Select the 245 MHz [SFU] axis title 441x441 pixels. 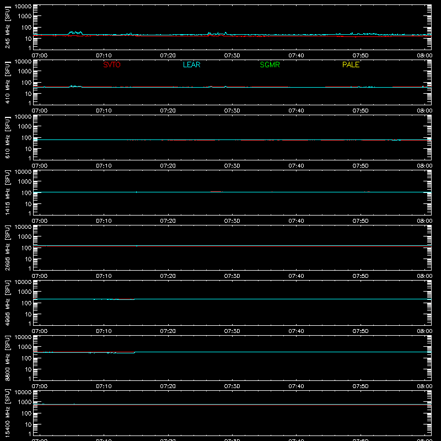coord(7,27)
